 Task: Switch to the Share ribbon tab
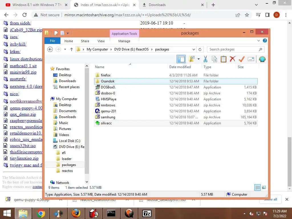(x=85, y=41)
